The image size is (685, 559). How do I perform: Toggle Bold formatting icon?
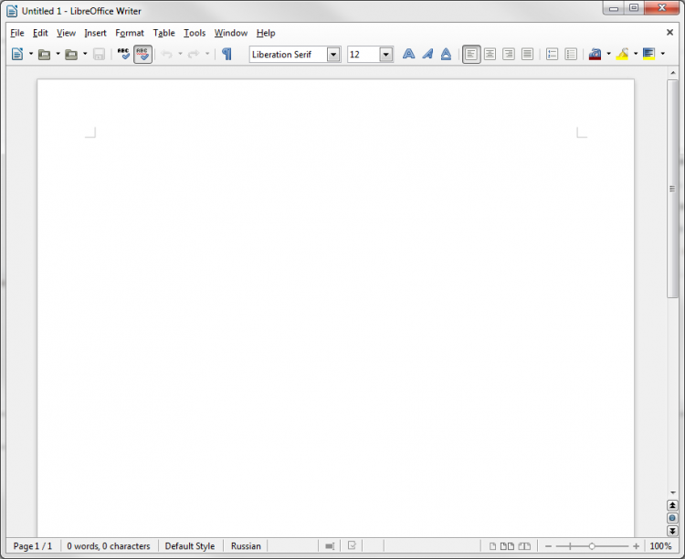point(408,54)
